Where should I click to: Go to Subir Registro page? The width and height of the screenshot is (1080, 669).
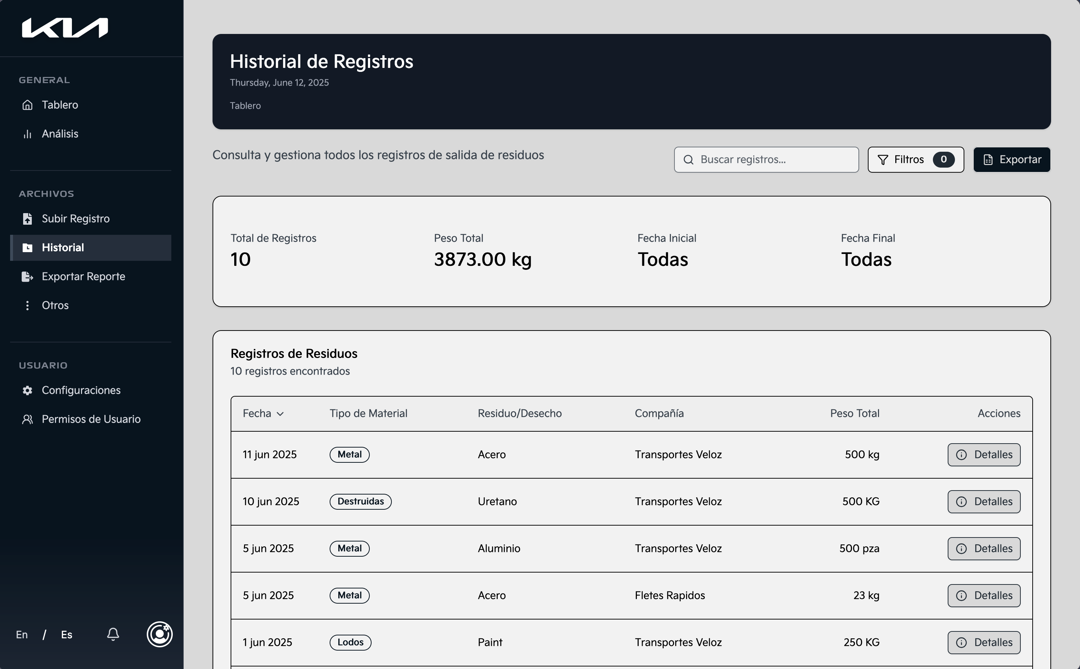click(91, 219)
